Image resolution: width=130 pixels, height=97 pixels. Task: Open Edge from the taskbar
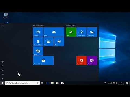point(47,83)
